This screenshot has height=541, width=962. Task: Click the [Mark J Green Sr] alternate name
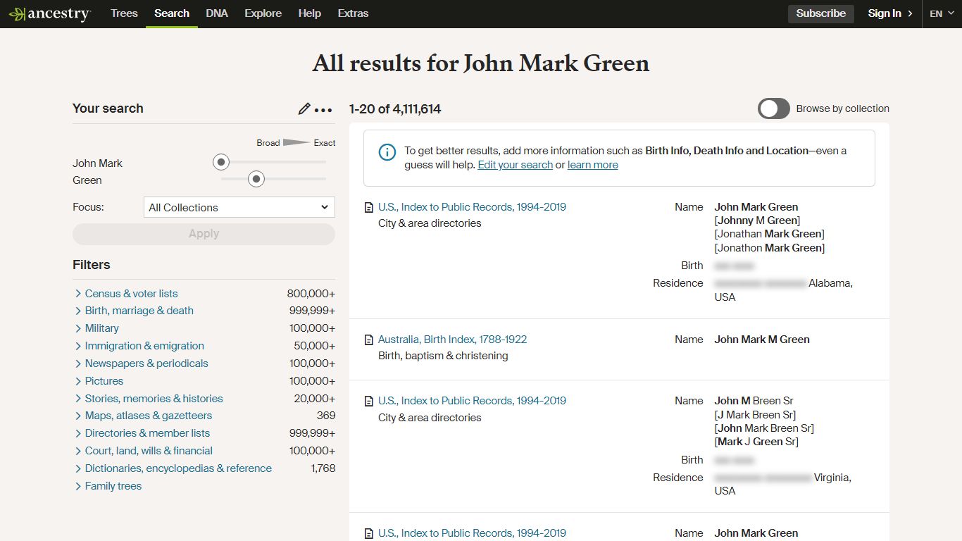(x=756, y=442)
